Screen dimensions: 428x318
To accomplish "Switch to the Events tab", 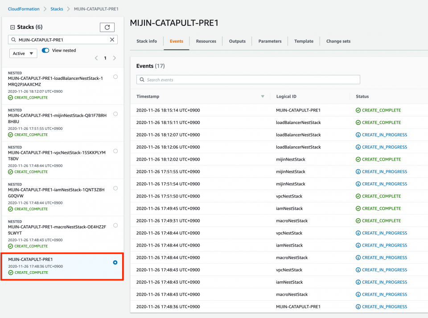I will pos(177,41).
